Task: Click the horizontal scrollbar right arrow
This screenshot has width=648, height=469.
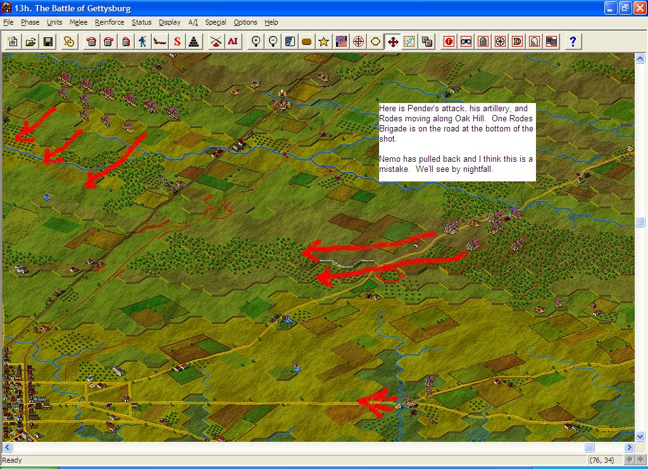Action: 629,447
